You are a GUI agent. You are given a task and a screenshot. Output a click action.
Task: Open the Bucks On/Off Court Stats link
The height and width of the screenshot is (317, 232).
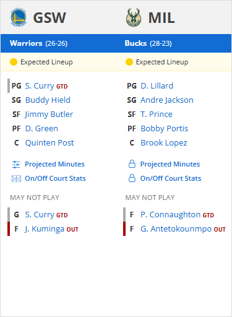coord(171,178)
